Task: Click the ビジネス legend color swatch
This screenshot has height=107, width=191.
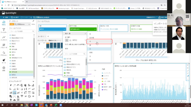Action: [102, 76]
